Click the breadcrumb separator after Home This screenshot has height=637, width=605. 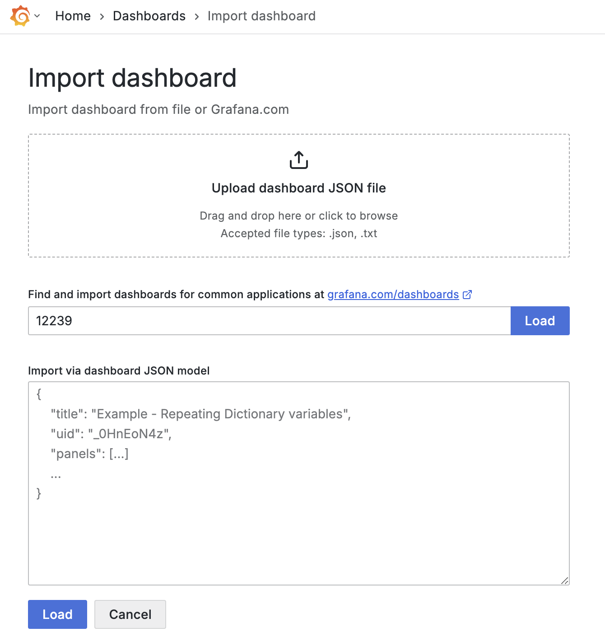[x=102, y=17]
